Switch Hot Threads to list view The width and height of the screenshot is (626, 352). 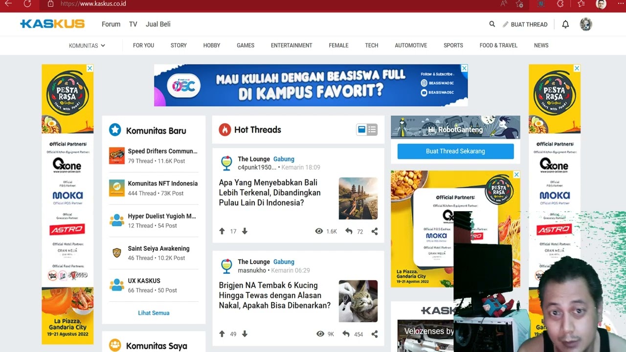[x=372, y=130]
